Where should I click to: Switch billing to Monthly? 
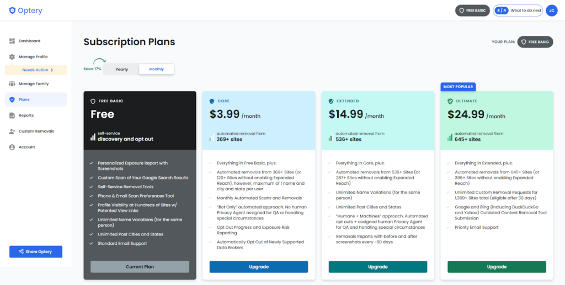pyautogui.click(x=156, y=69)
